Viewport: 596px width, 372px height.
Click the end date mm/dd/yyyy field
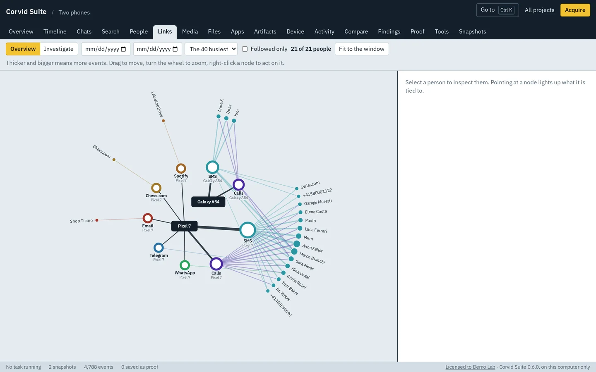click(x=157, y=49)
